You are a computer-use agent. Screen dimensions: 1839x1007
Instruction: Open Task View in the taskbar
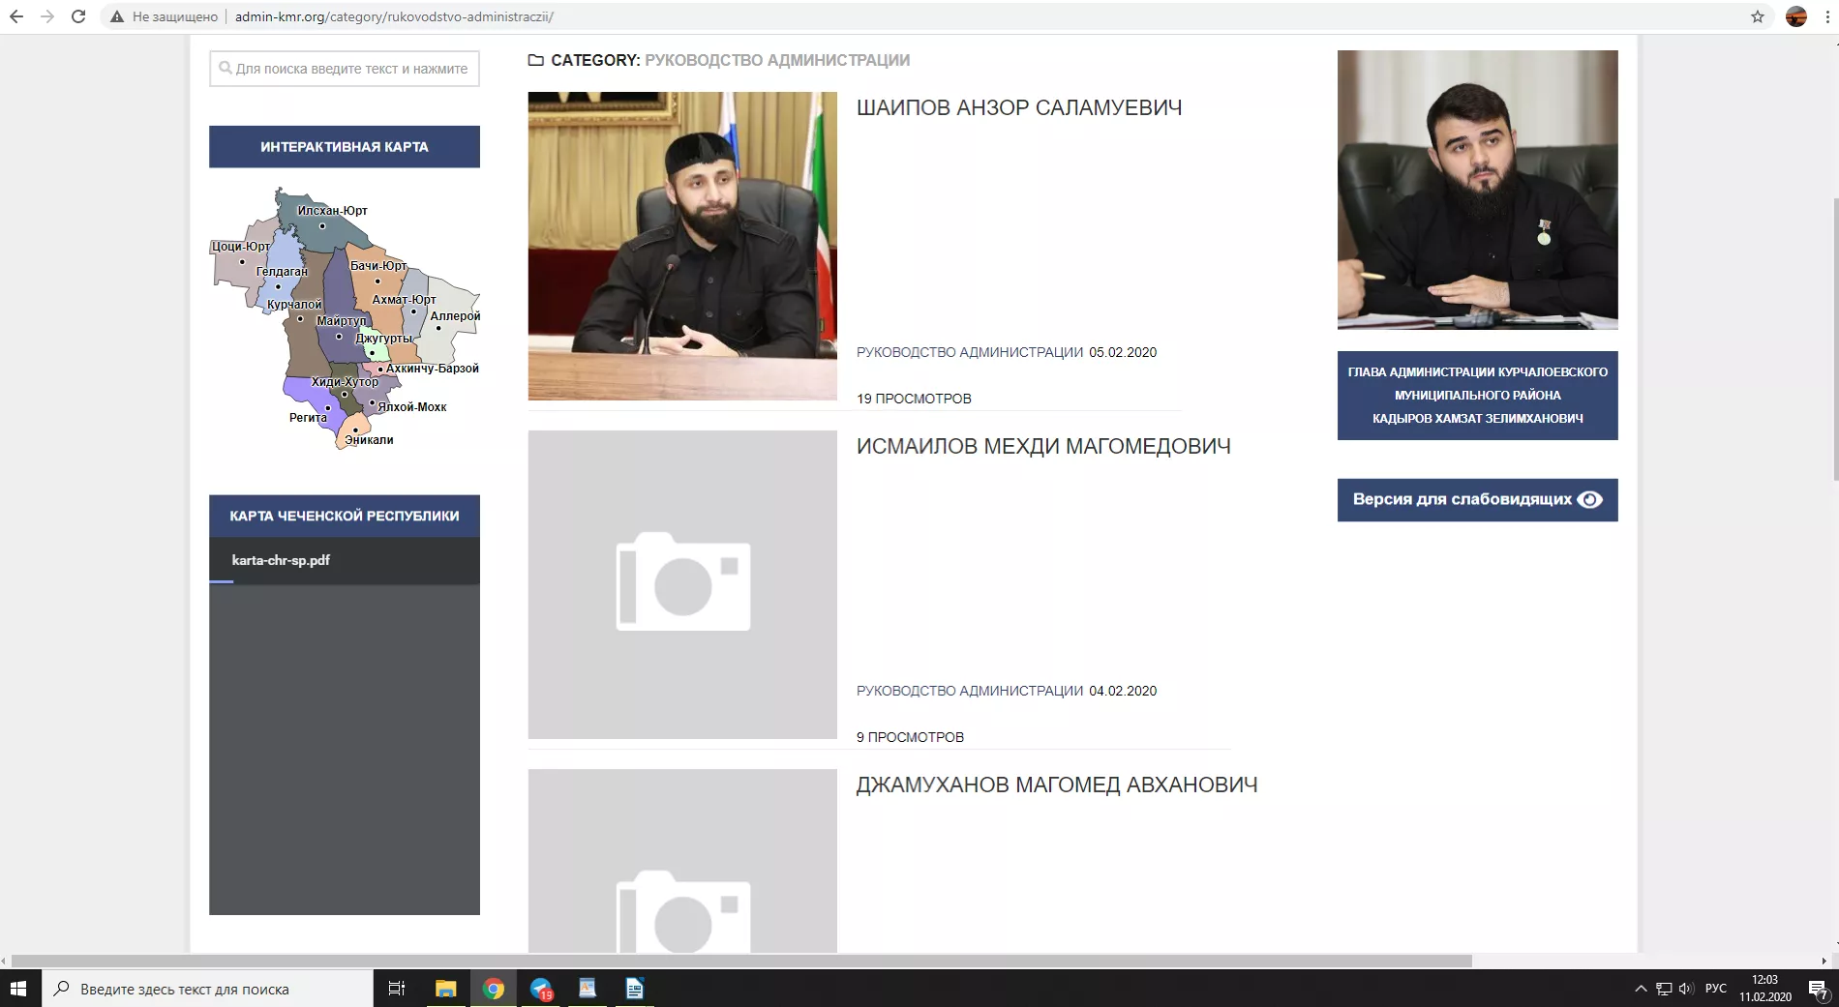[x=396, y=989]
